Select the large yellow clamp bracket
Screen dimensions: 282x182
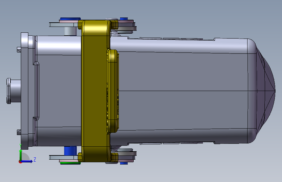coord(95,91)
